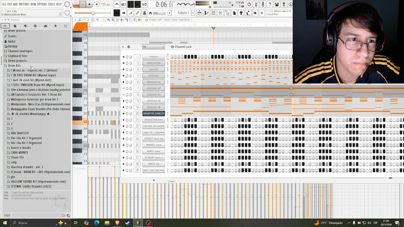This screenshot has height=227, width=404.
Task: Open the Browser view toolbar icon
Action: click(227, 13)
